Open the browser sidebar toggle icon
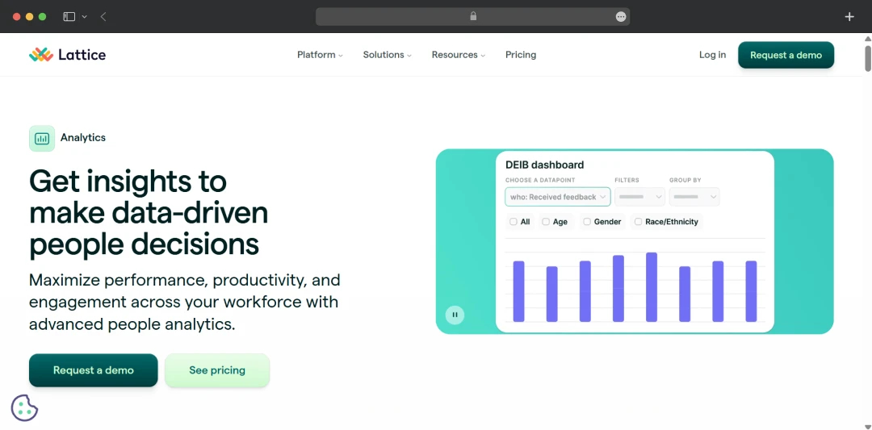872x430 pixels. (x=69, y=17)
